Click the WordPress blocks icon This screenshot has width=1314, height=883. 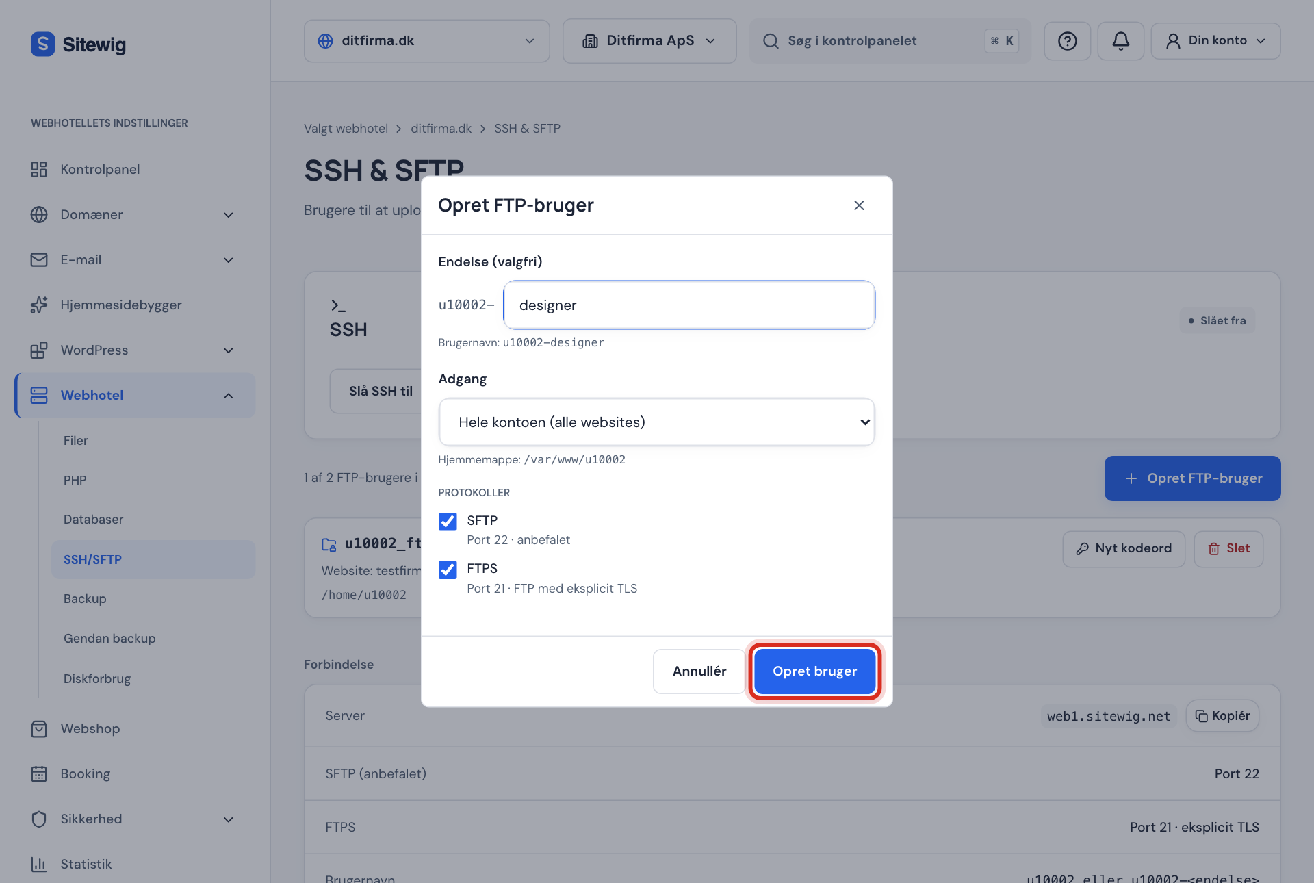tap(39, 350)
